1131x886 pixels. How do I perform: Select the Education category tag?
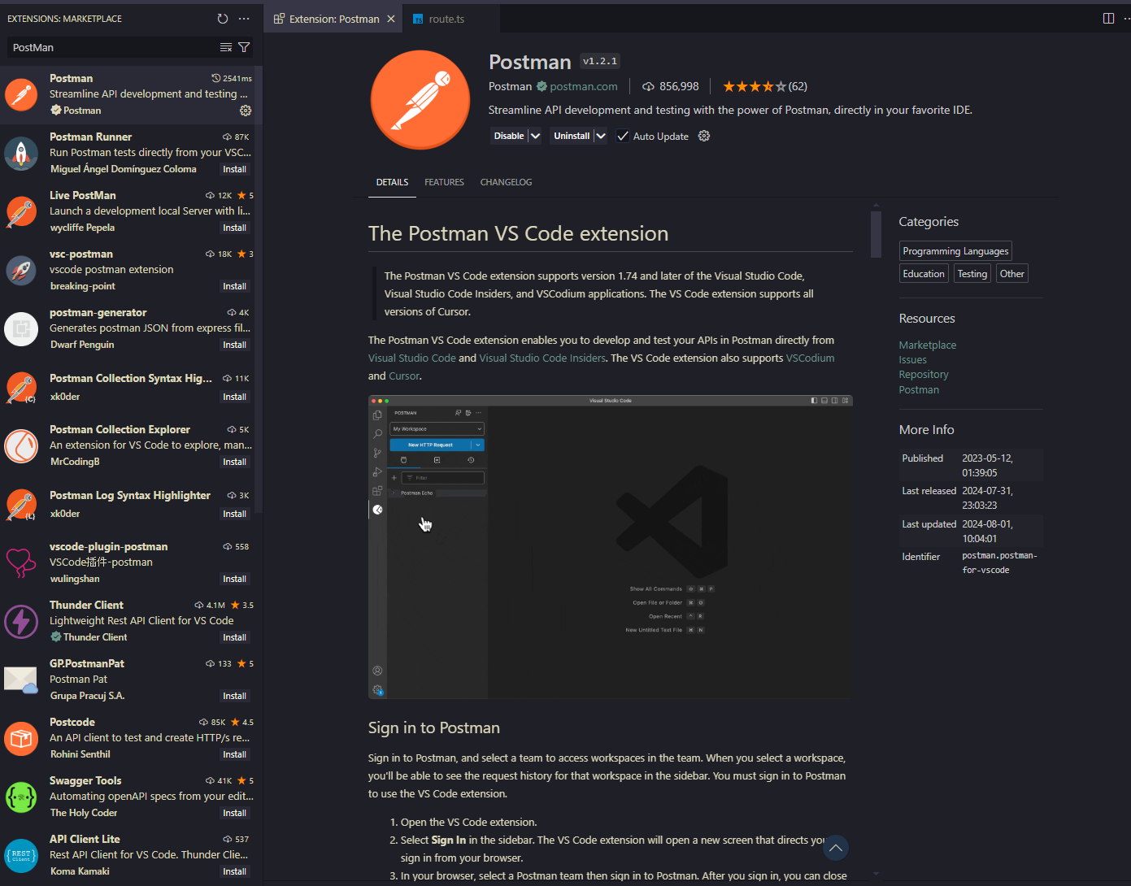924,274
